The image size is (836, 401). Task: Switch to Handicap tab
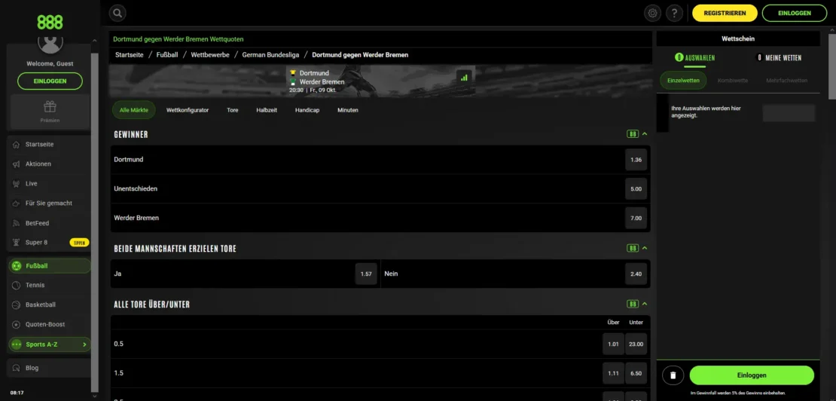[x=307, y=110]
